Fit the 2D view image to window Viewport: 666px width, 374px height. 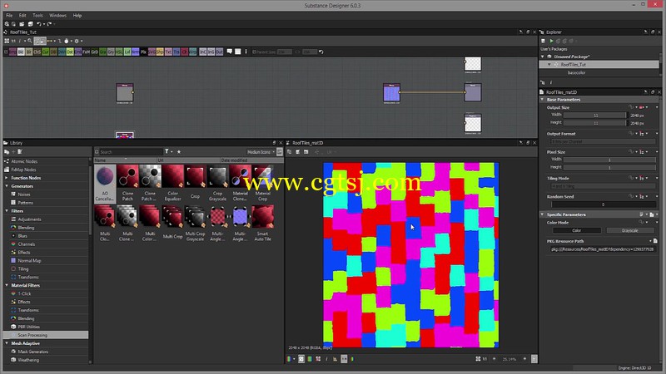[478, 359]
